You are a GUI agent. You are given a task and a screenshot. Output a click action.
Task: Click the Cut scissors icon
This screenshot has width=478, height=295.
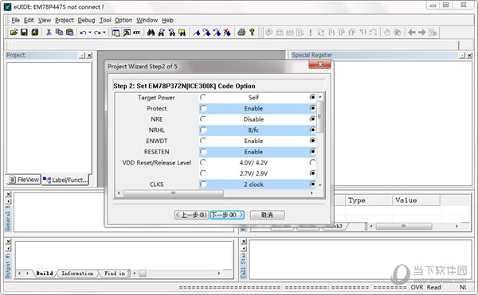pyautogui.click(x=49, y=32)
